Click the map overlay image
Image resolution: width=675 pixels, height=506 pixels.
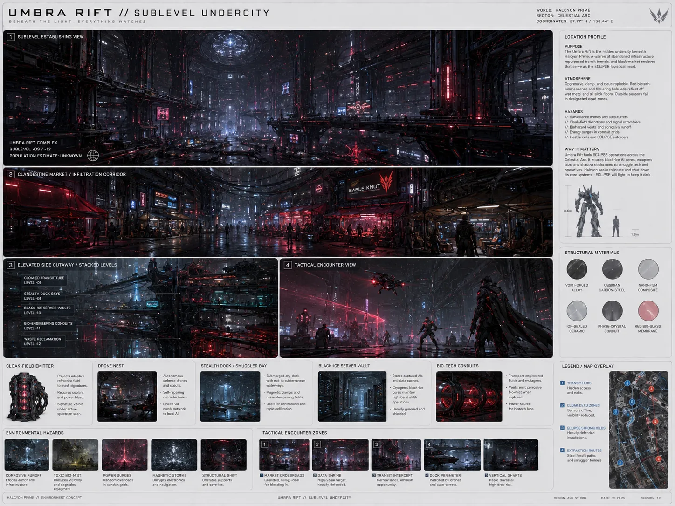(638, 430)
